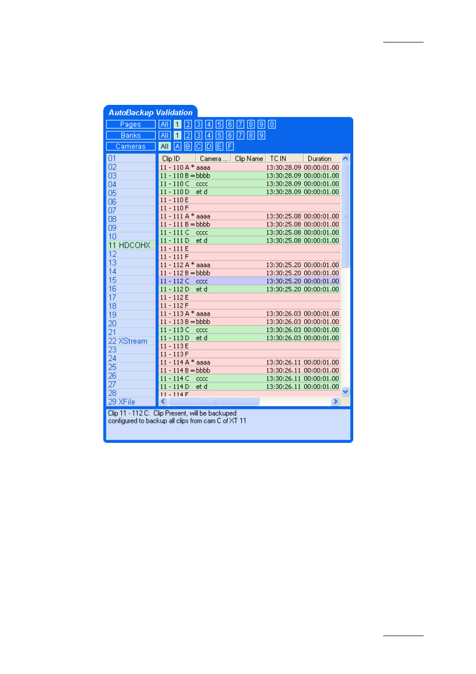This screenshot has height=674, width=476.
Task: Select clip row 11 - 111 C
Action: tap(249, 233)
